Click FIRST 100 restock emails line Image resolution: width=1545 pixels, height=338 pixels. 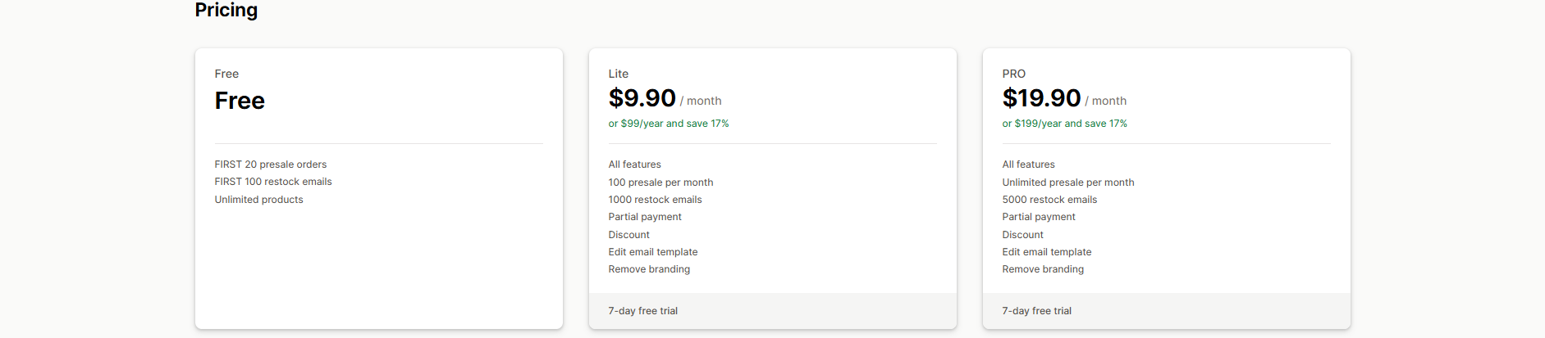point(273,182)
